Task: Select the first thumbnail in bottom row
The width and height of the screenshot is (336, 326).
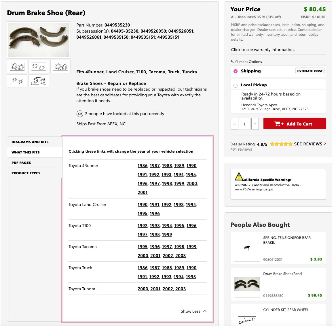Action: 17,81
